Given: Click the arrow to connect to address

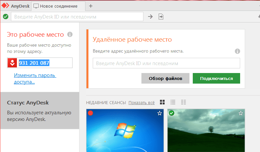Looking at the screenshot, I should (150, 17).
